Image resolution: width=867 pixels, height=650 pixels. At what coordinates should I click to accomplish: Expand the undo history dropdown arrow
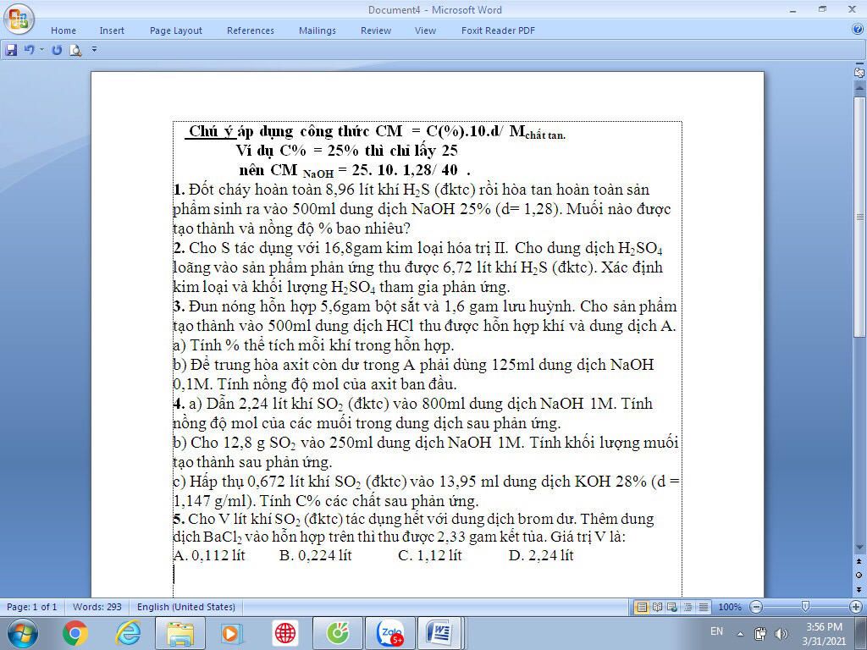point(41,50)
